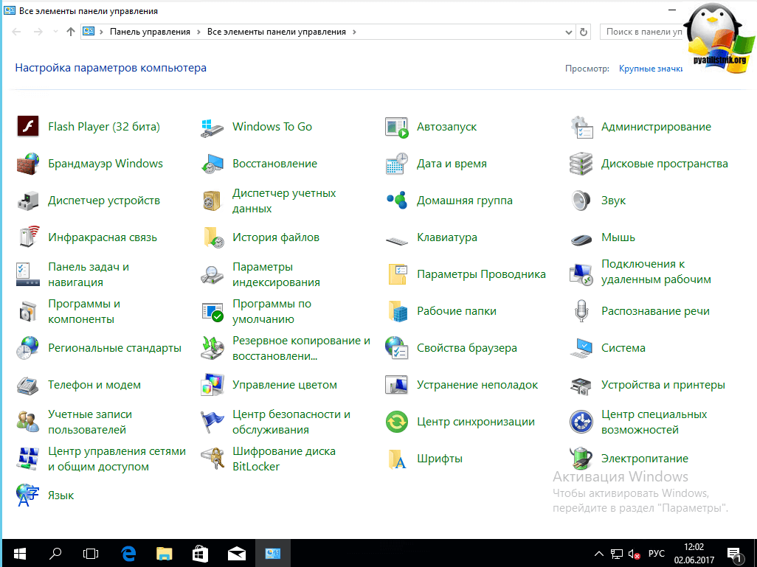Click the Диспетчер устройств icon
This screenshot has width=757, height=567.
[x=27, y=201]
